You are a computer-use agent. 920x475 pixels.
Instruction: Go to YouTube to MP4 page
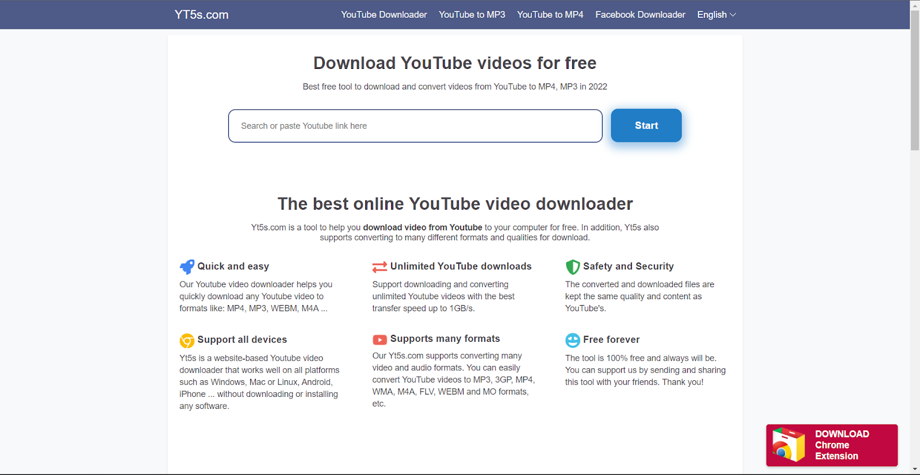pos(550,14)
